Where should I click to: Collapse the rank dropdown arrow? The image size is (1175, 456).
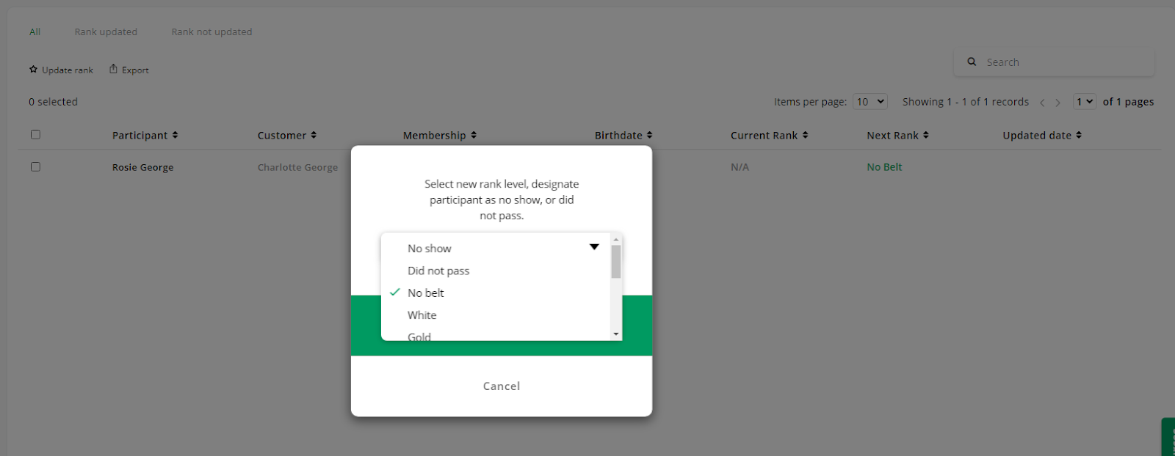[594, 247]
